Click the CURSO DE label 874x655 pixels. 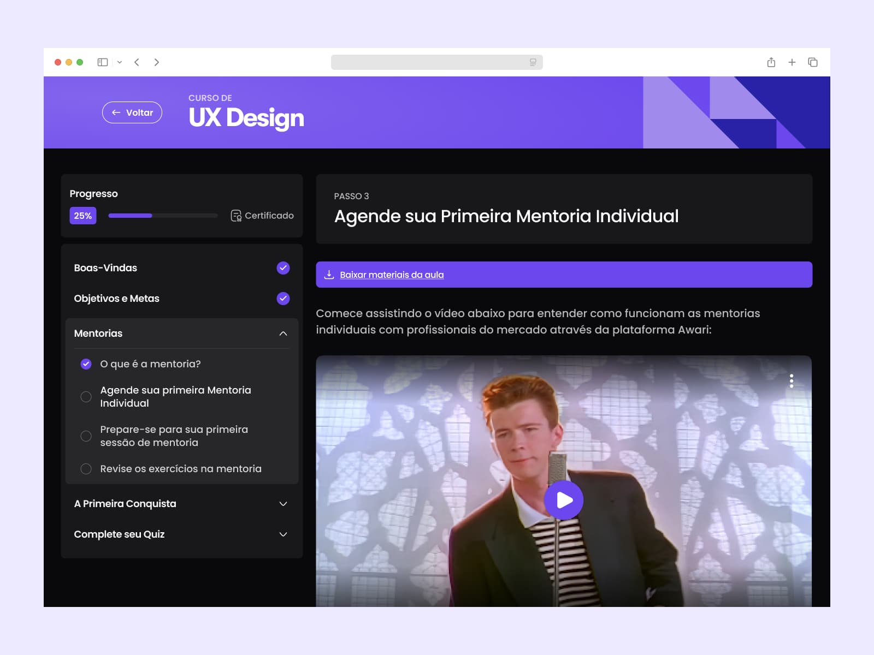tap(210, 98)
